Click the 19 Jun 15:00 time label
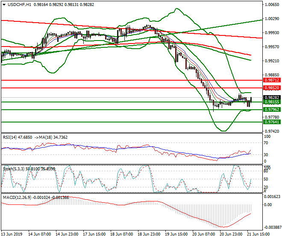 point(176,234)
